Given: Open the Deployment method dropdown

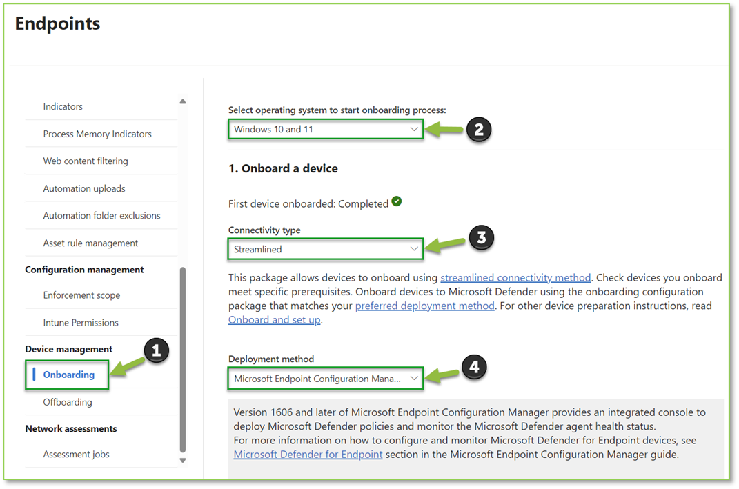Looking at the screenshot, I should point(325,378).
